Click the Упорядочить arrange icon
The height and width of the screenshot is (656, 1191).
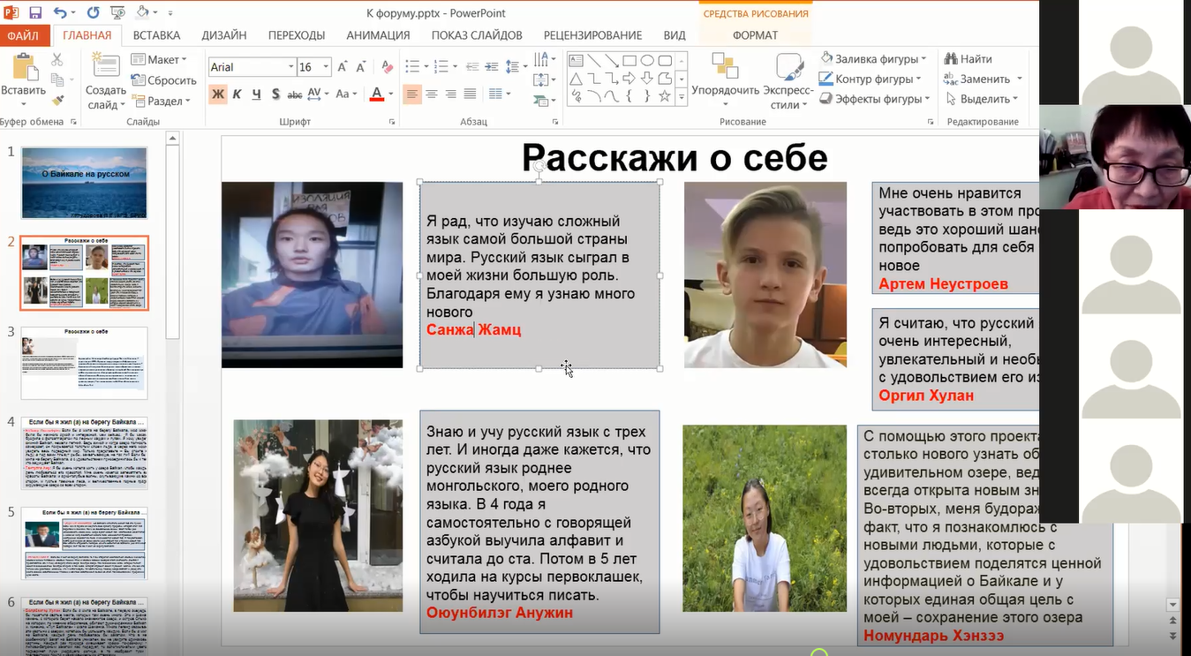725,67
